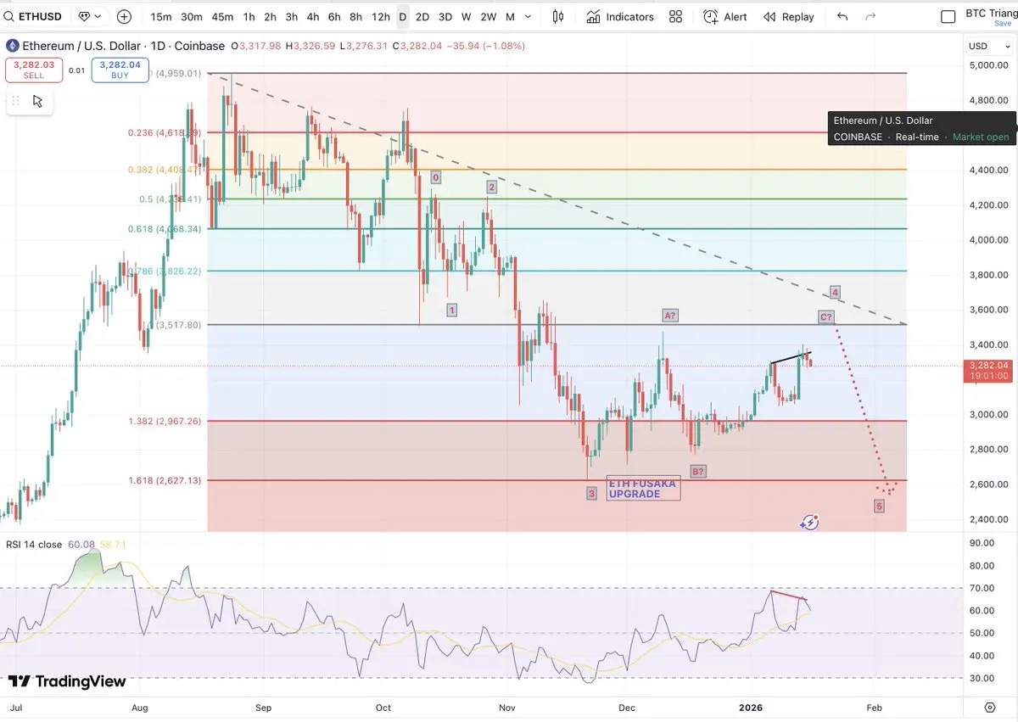Set the interval to 12h
The image size is (1018, 722).
[x=381, y=17]
